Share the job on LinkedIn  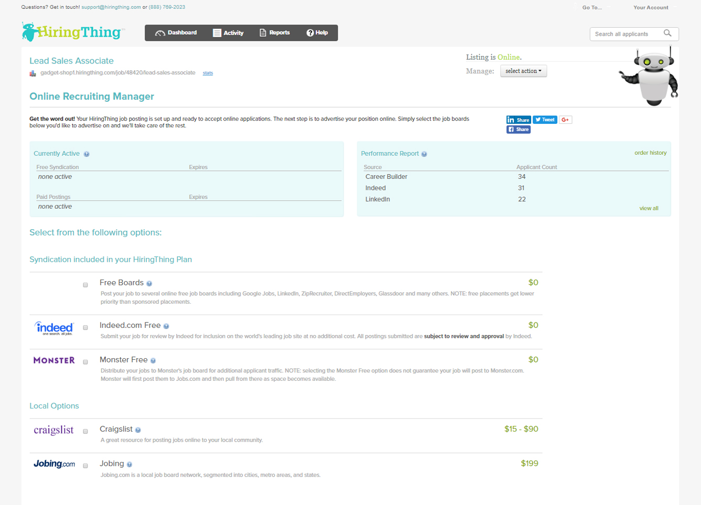point(519,120)
